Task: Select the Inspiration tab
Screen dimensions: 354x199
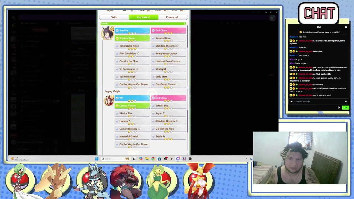Action: click(x=143, y=17)
